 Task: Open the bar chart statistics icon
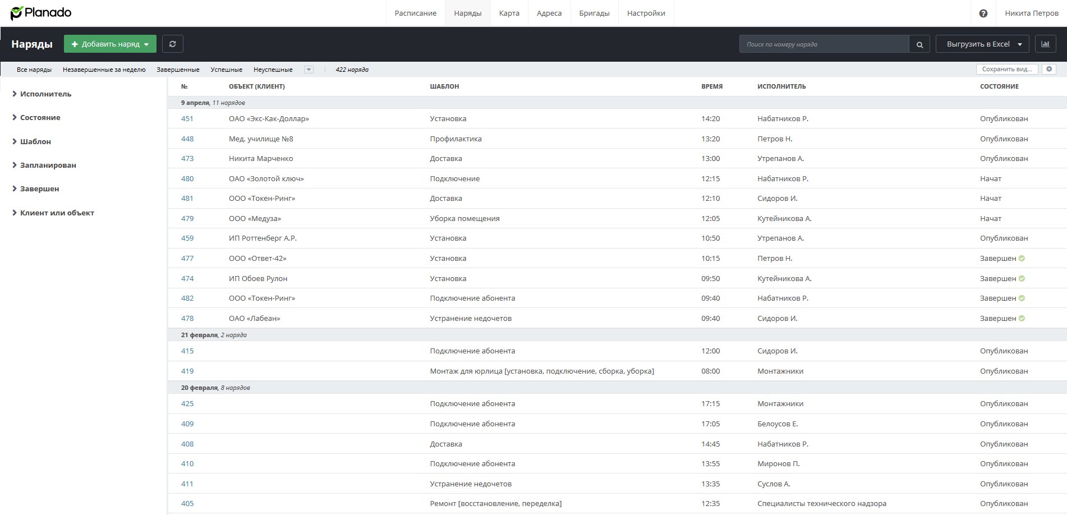click(x=1045, y=44)
